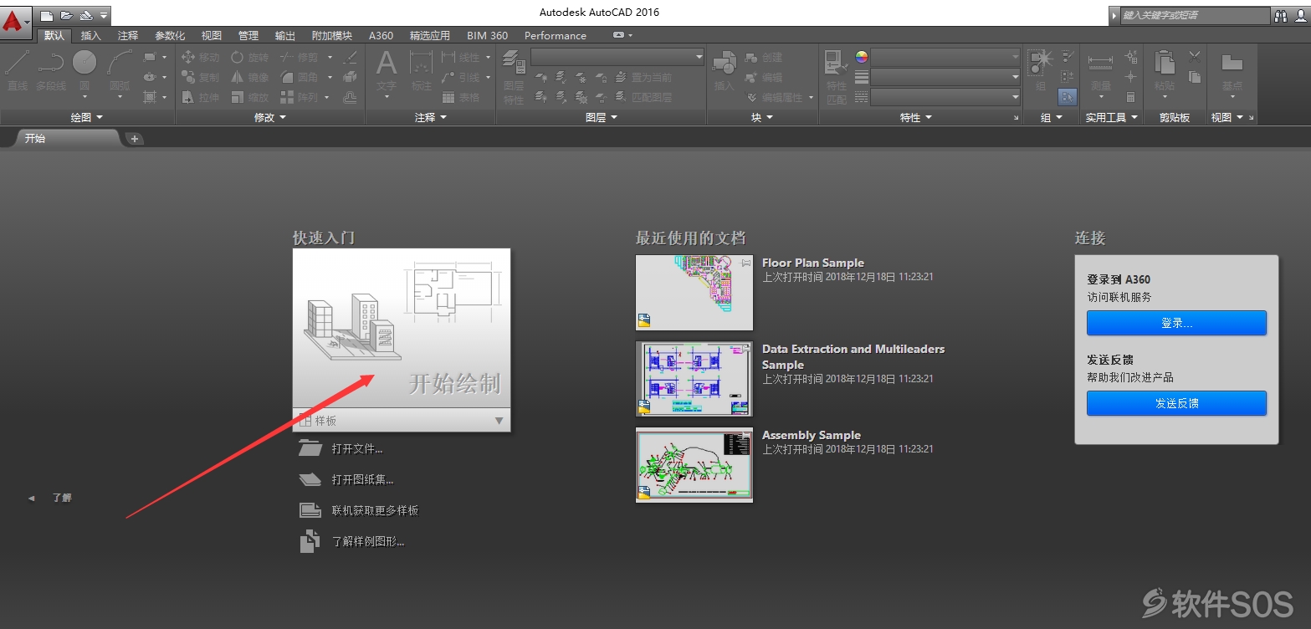Open the layer name dropdown
The width and height of the screenshot is (1311, 629).
617,57
